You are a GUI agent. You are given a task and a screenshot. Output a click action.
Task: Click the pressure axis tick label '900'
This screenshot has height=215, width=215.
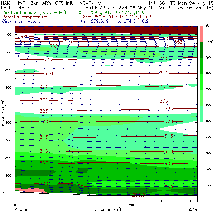tap(8, 175)
